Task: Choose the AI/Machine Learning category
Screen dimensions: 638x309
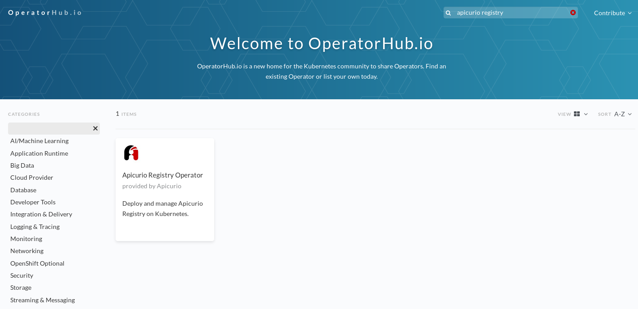Action: (x=39, y=140)
